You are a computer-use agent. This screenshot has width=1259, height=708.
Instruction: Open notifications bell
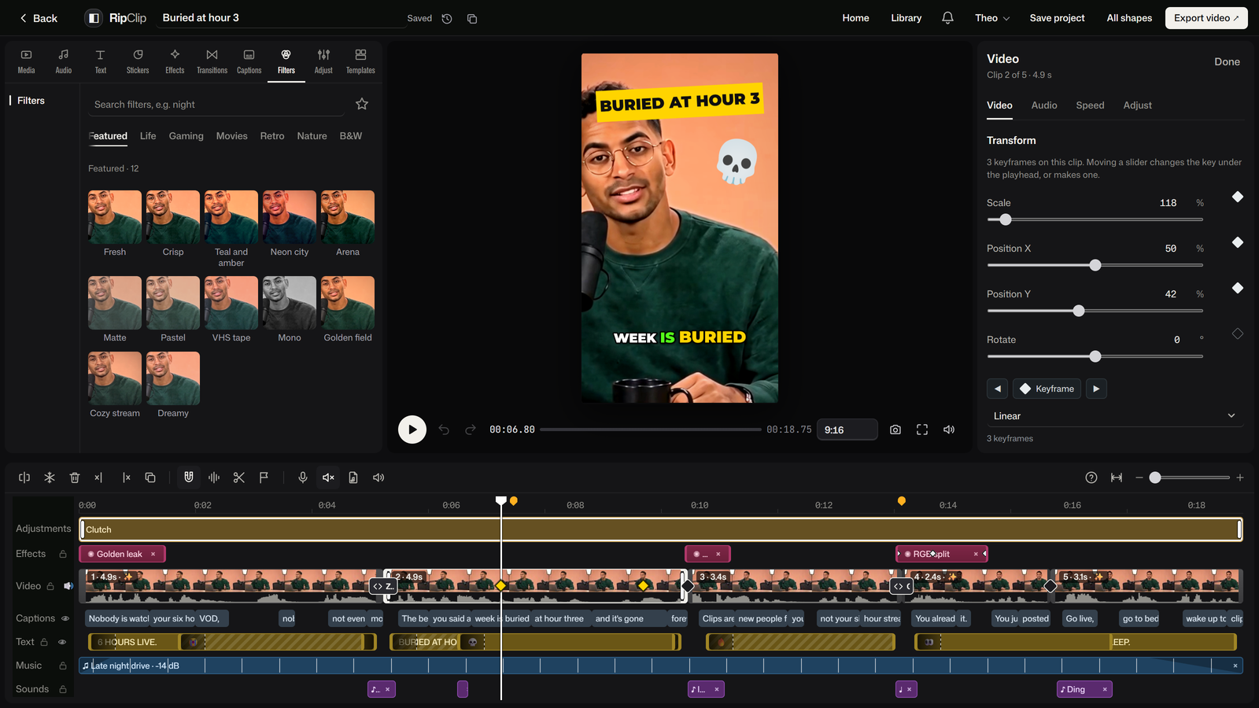(x=947, y=18)
